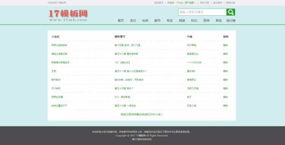Open 阅读记录 link in top bar
This screenshot has width=285, height=145.
231,3
